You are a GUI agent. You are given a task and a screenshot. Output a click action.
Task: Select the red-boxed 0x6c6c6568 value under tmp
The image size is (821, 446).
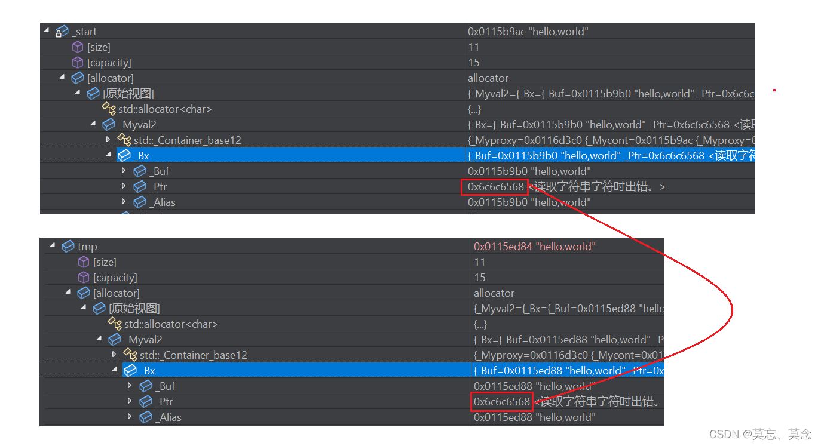pyautogui.click(x=502, y=401)
